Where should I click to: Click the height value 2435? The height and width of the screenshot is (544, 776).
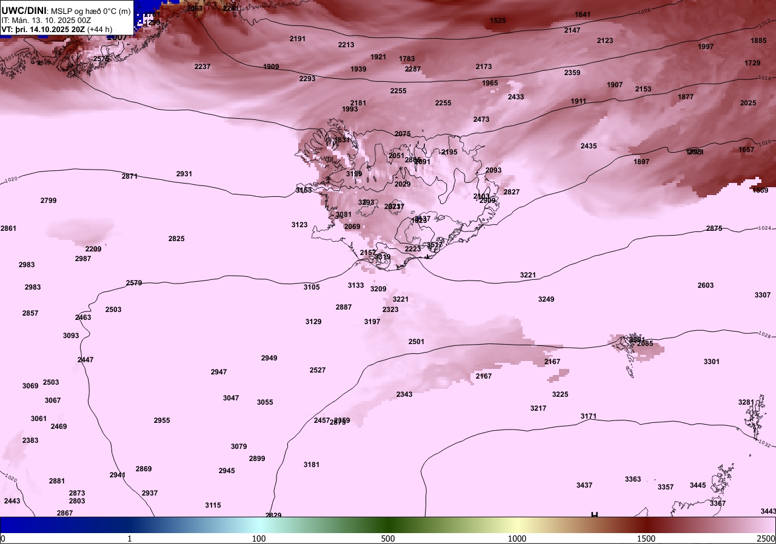tap(589, 146)
